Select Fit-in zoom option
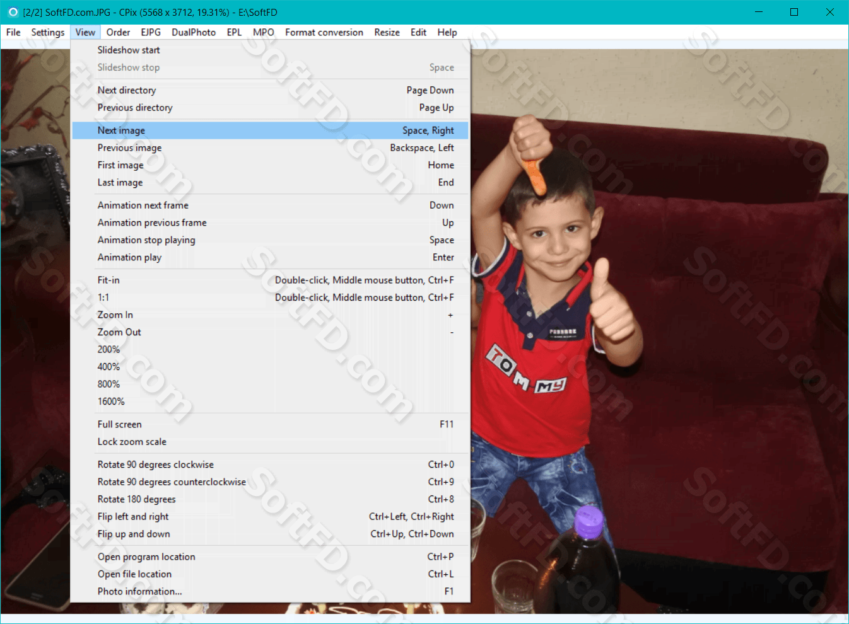The image size is (849, 624). pos(270,280)
